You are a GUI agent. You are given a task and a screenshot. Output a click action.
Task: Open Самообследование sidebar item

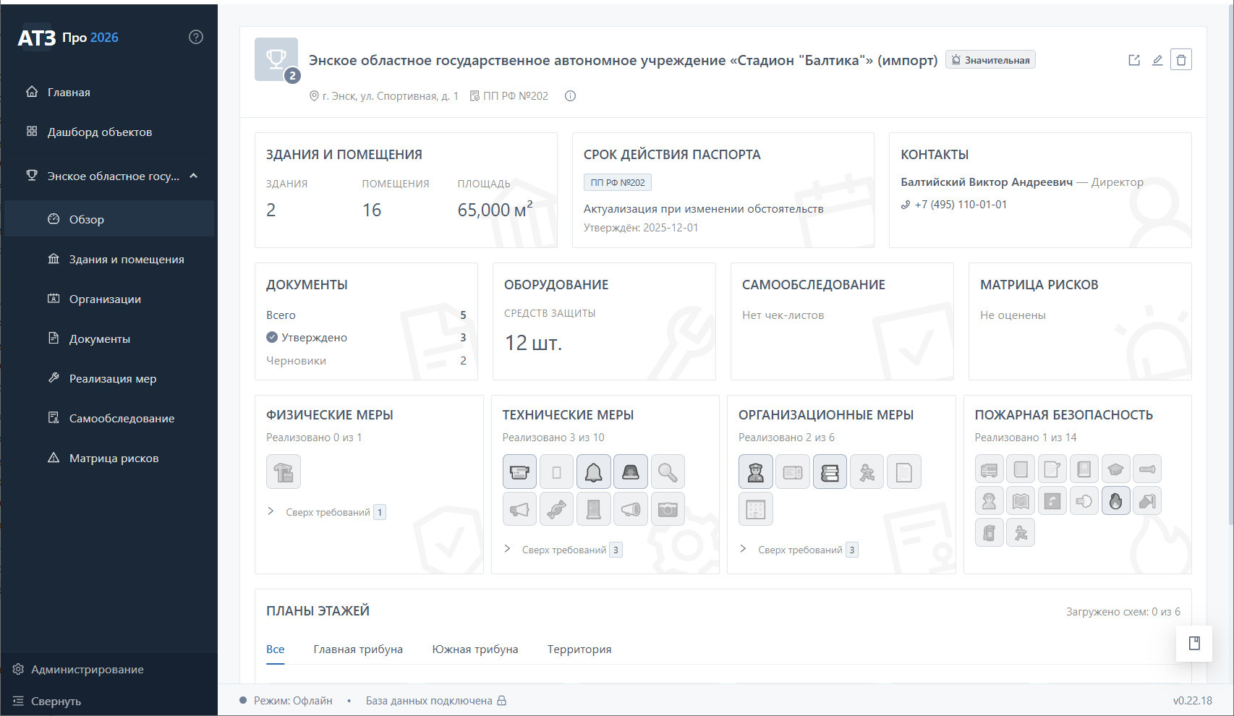[108, 418]
